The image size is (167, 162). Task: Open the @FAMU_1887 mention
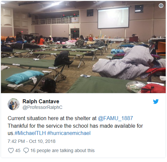tap(115, 118)
